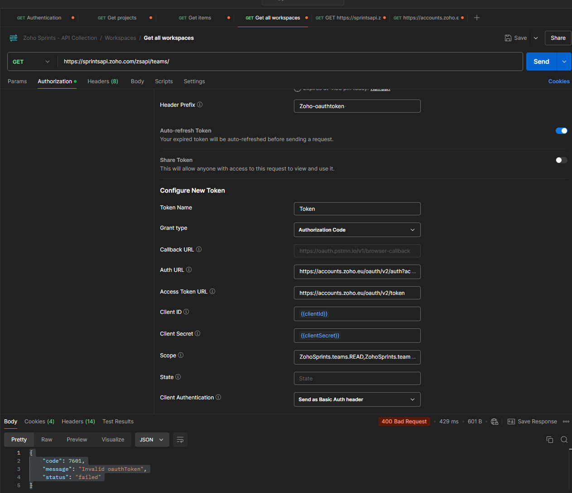
Task: Open the Send button dropdown arrow
Action: coord(564,62)
